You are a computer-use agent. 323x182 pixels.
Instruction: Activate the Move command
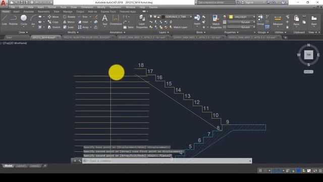click(x=53, y=17)
